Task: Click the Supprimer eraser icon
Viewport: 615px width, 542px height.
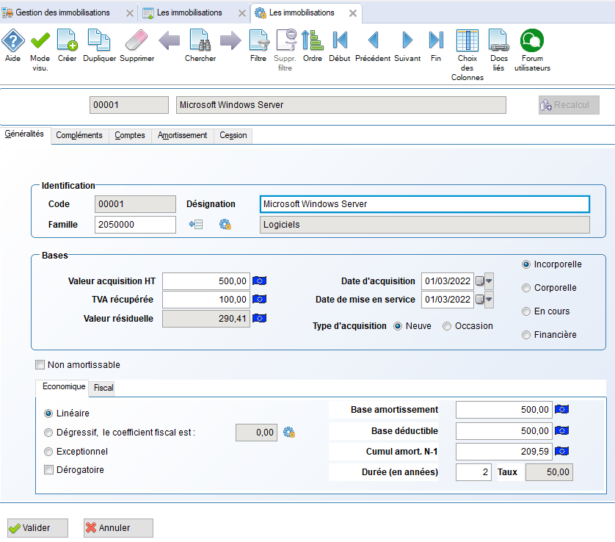Action: tap(137, 41)
